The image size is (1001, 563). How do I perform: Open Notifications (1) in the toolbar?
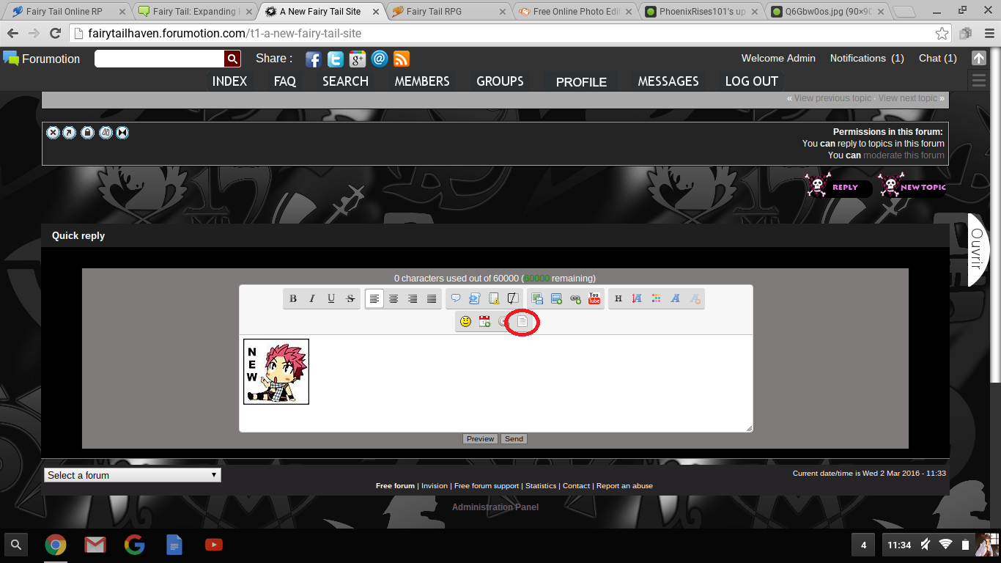point(867,58)
